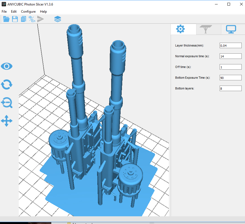Click the 'Bottom layers:' label
This screenshot has width=245, height=224.
(x=185, y=88)
